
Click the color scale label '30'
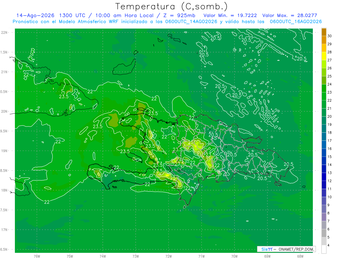pyautogui.click(x=330, y=36)
